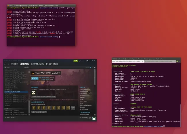Viewport: 187px width, 134px height.
Task: Open the PHORONIX profile tab in Steam
Action: pos(52,64)
